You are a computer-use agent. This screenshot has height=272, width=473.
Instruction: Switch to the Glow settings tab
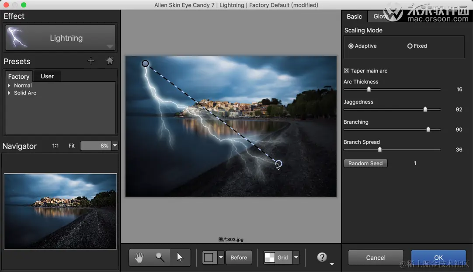click(380, 16)
